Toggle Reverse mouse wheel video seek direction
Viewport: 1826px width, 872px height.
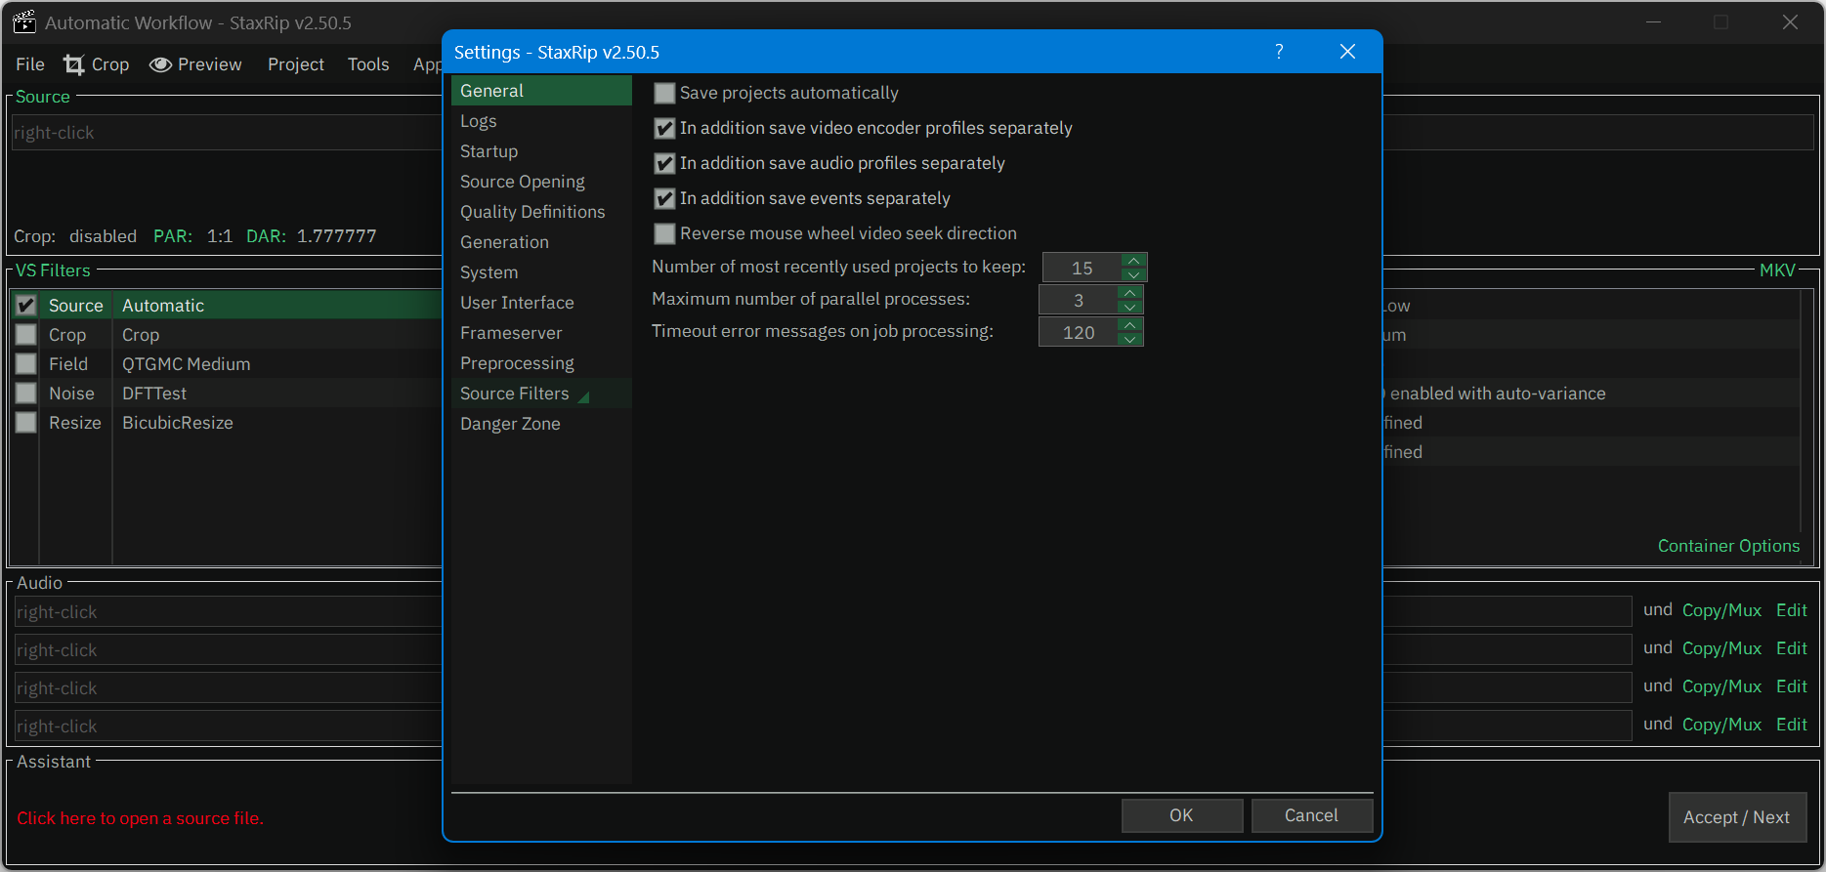[x=664, y=233]
